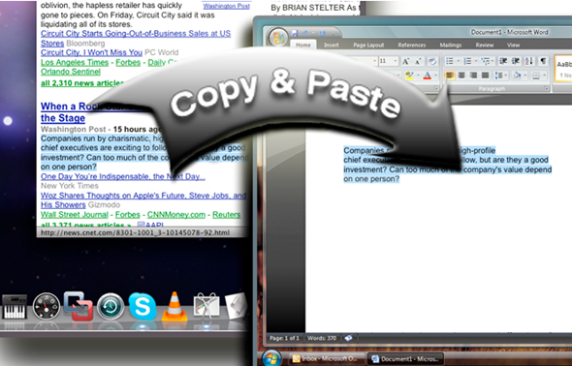Open the Font dialog launcher
This screenshot has width=572, height=366.
click(x=436, y=88)
